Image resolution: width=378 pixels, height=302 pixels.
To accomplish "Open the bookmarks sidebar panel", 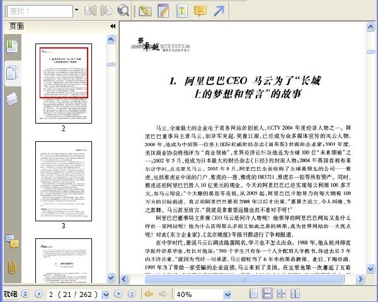I will (x=12, y=46).
